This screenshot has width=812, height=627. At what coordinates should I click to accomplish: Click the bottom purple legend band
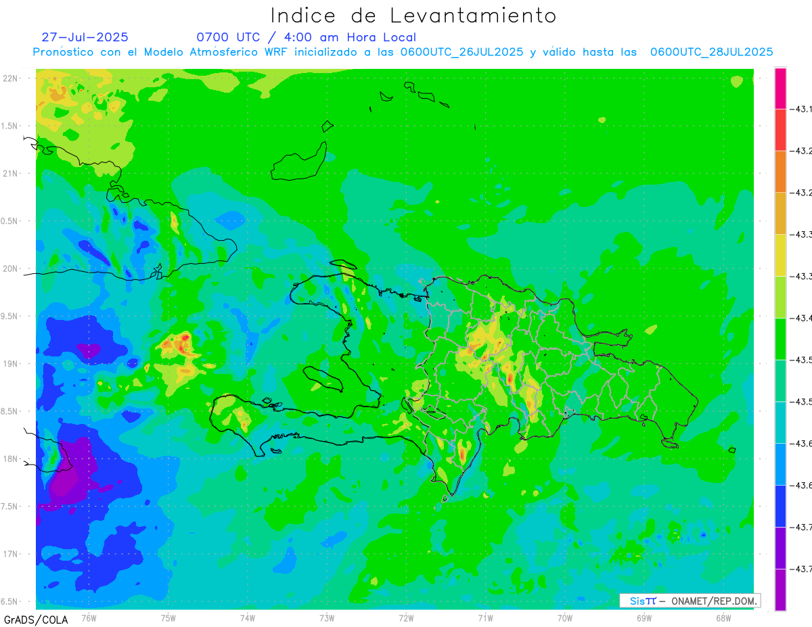(780, 590)
